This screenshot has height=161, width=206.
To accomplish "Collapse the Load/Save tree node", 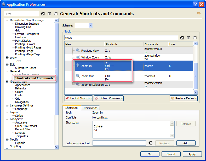I will point(7,119).
